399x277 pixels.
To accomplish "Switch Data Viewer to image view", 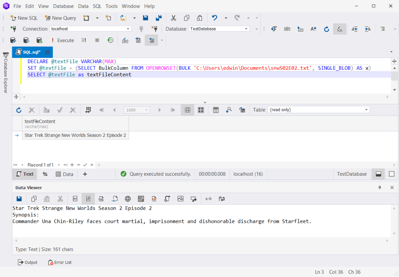I will click(180, 199).
